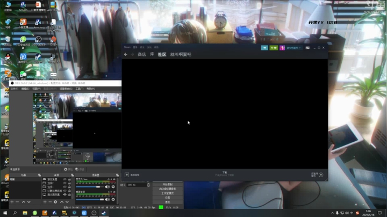Open the 腾讯QQ desktop icon
The width and height of the screenshot is (387, 217).
(8, 58)
